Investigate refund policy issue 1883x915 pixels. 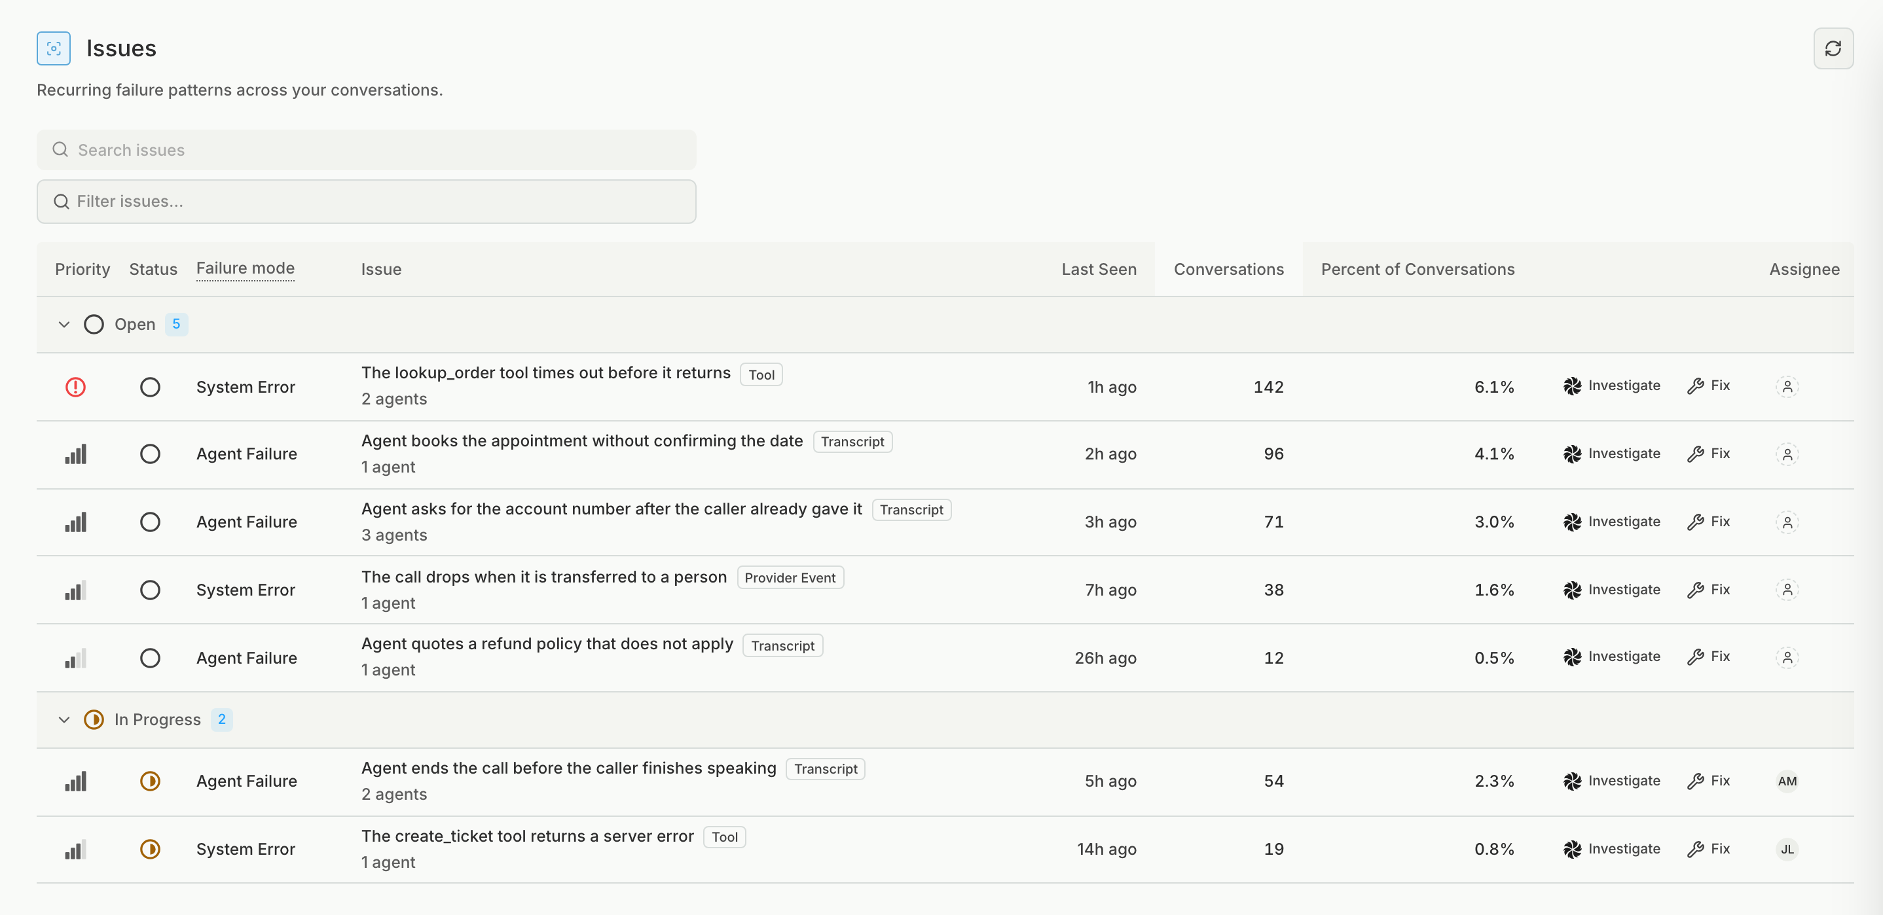click(x=1612, y=657)
